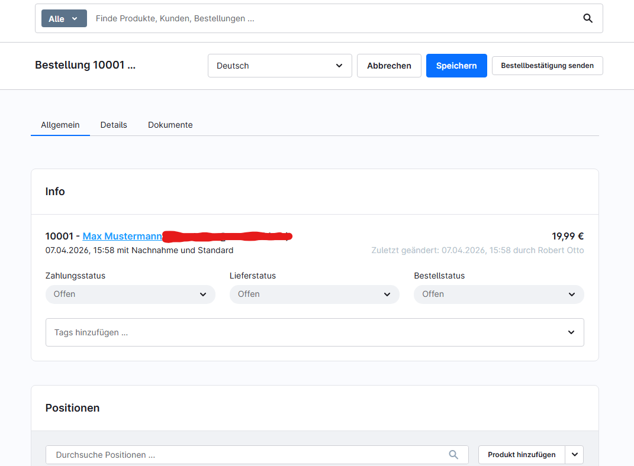Click the positions search magnifier icon
This screenshot has height=466, width=634.
coord(453,455)
